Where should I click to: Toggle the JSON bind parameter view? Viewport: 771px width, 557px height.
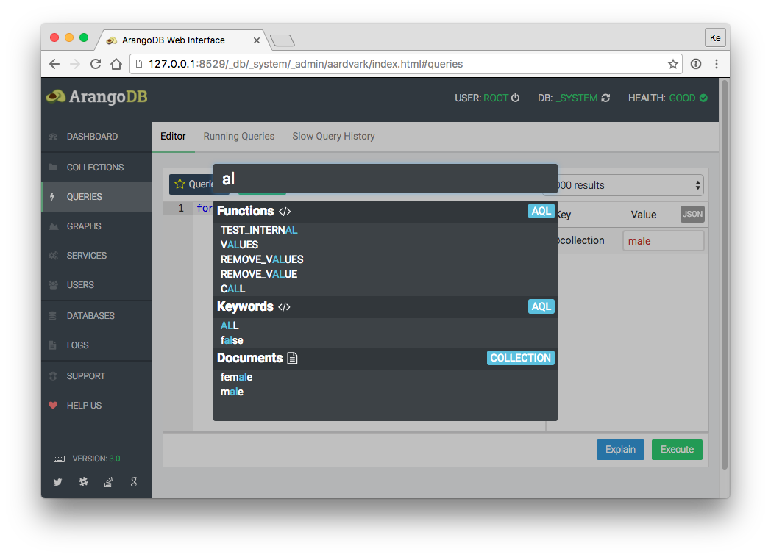point(692,215)
